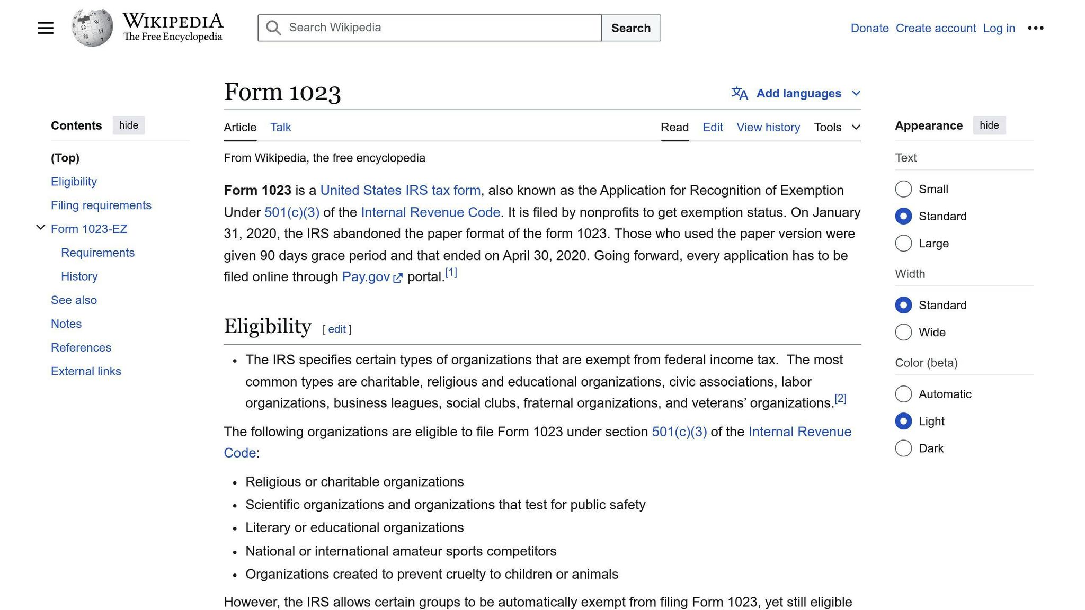
Task: Collapse the Form 1023-EZ section chevron
Action: coord(41,227)
